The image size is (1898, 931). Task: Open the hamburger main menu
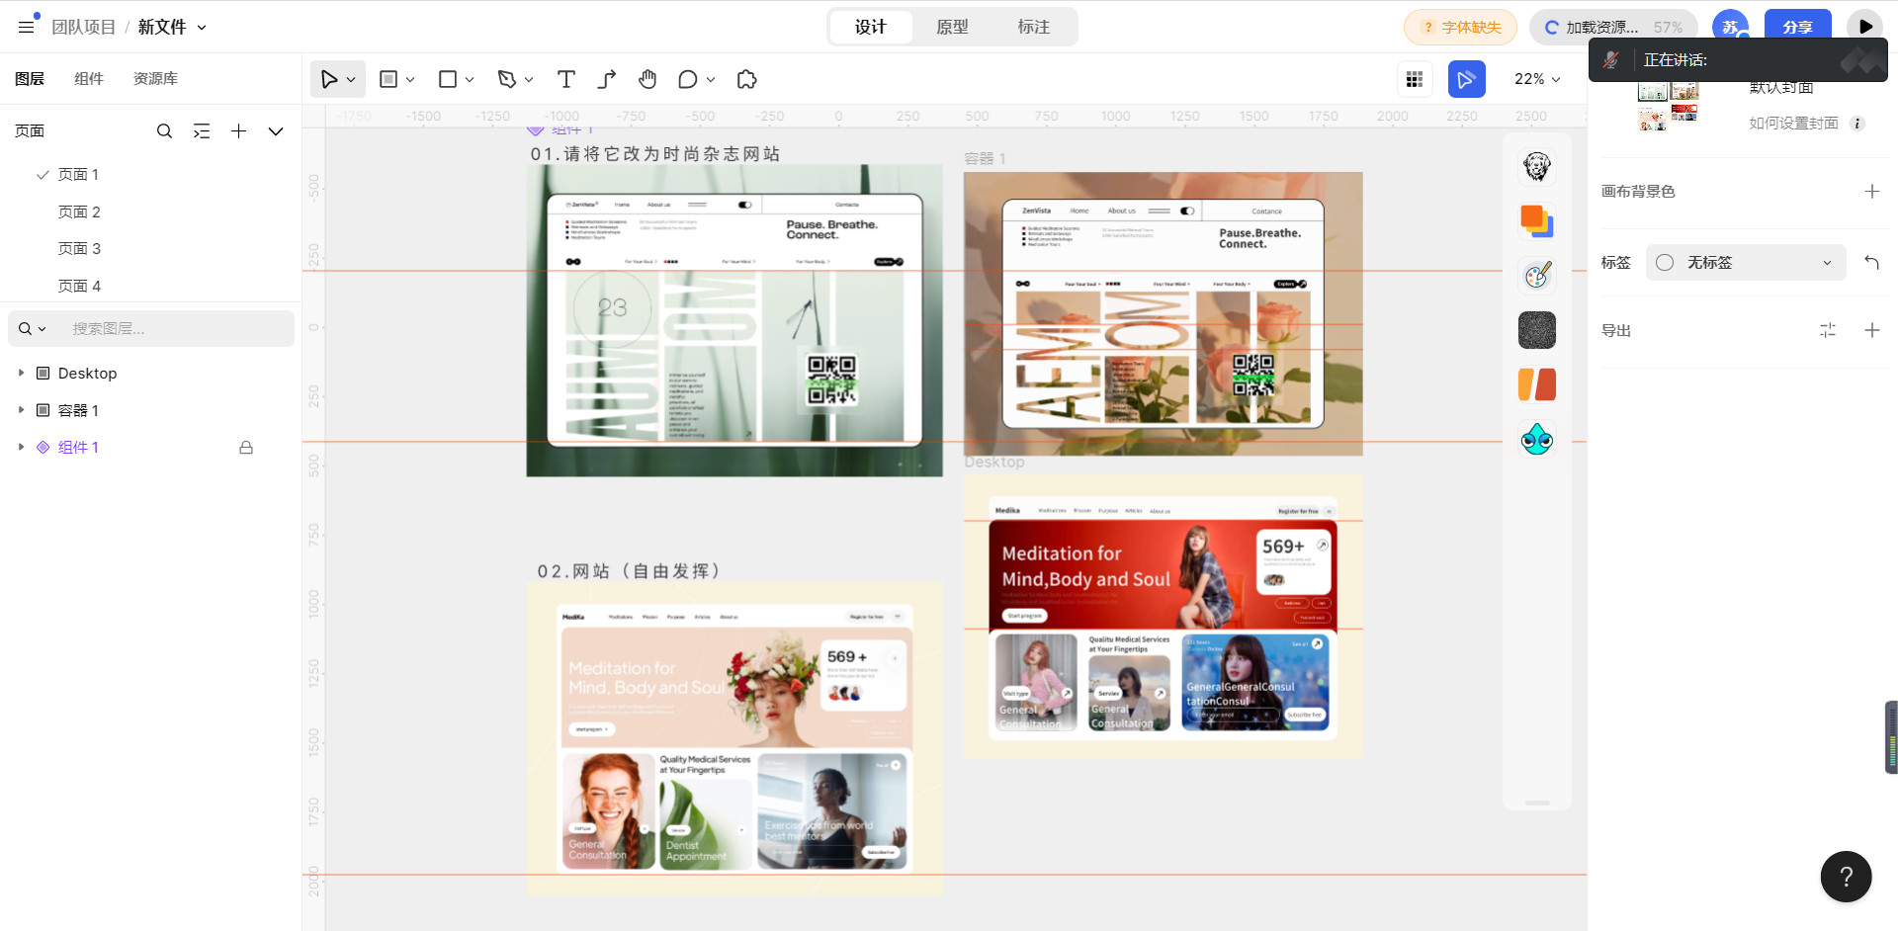coord(27,27)
